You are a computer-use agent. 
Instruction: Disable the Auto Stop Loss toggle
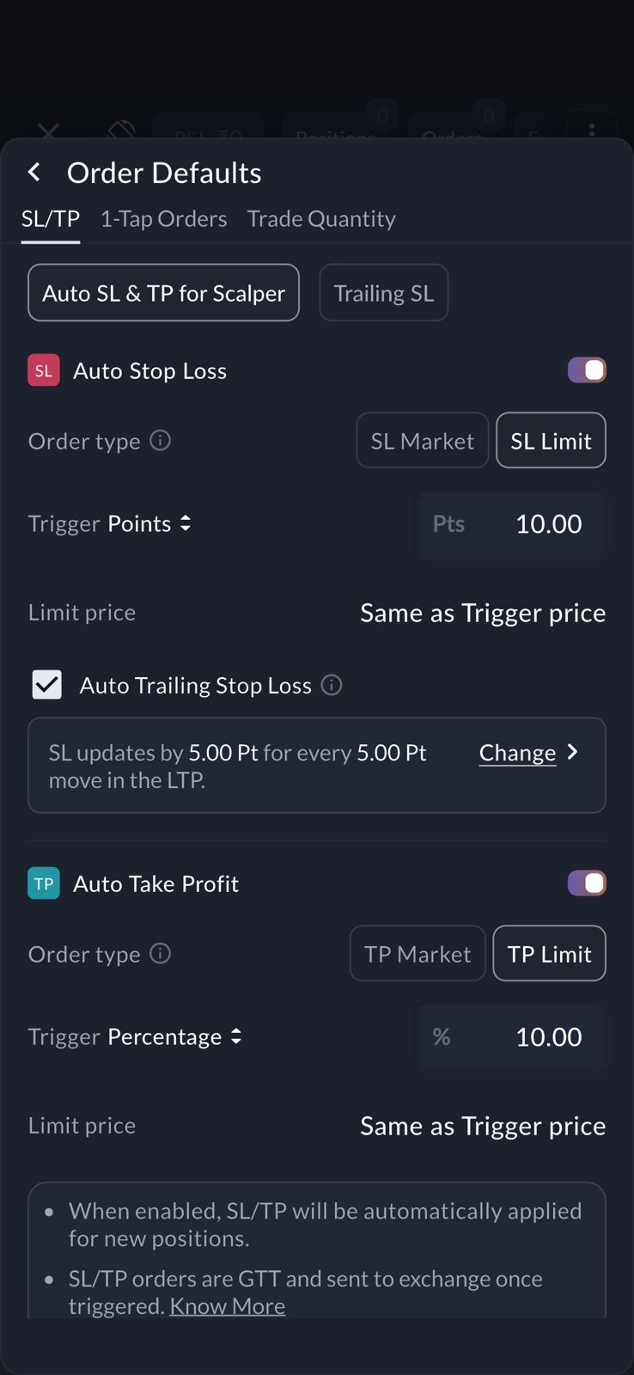pyautogui.click(x=587, y=370)
